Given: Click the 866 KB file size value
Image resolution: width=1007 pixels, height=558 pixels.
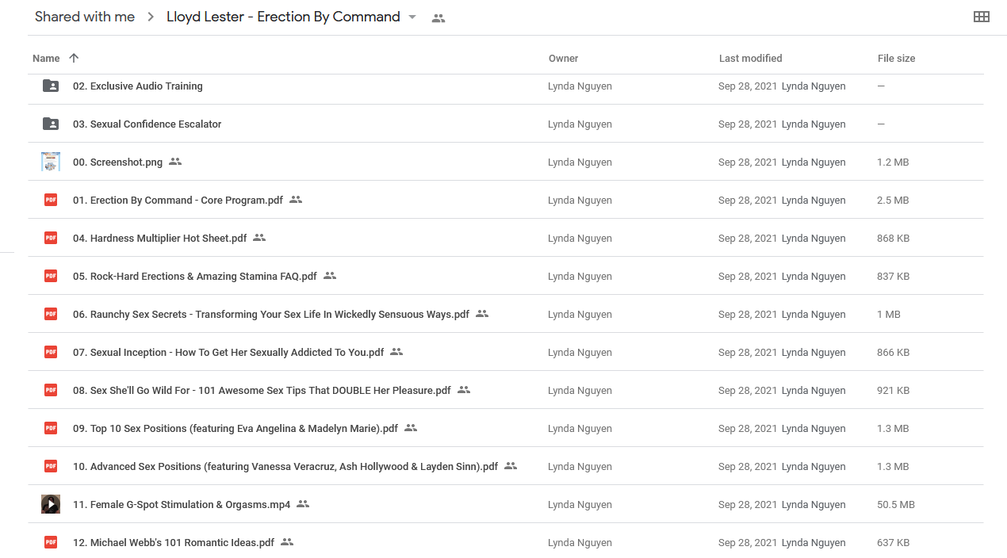Looking at the screenshot, I should pos(893,352).
